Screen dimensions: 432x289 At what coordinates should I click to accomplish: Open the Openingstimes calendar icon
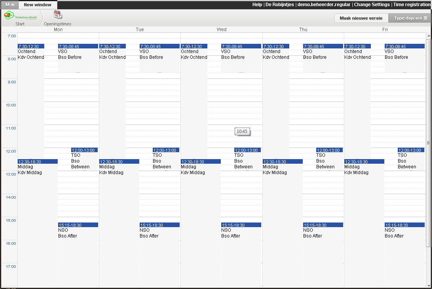[x=58, y=15]
